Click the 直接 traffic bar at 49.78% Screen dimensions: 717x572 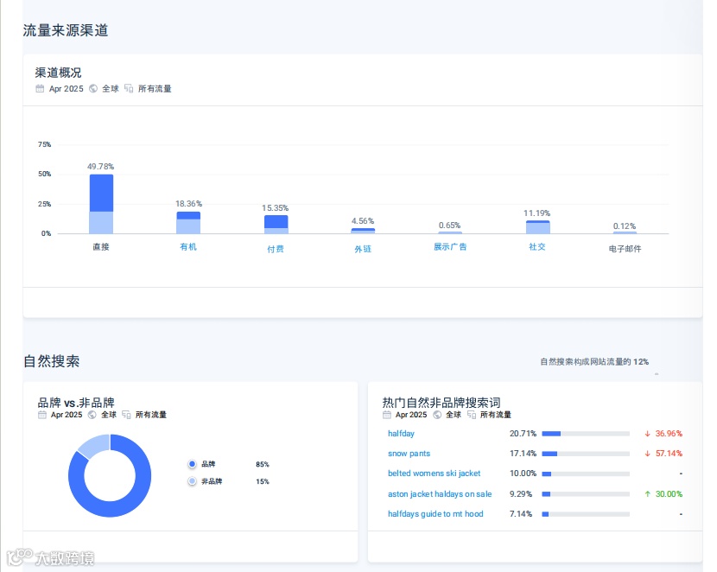click(102, 204)
